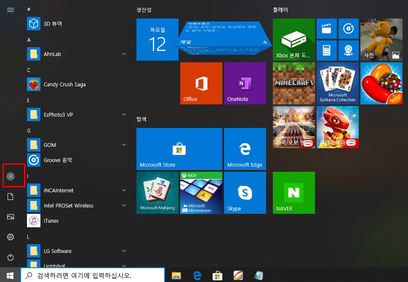Click the letter L group header
408x282 pixels.
pyautogui.click(x=28, y=237)
